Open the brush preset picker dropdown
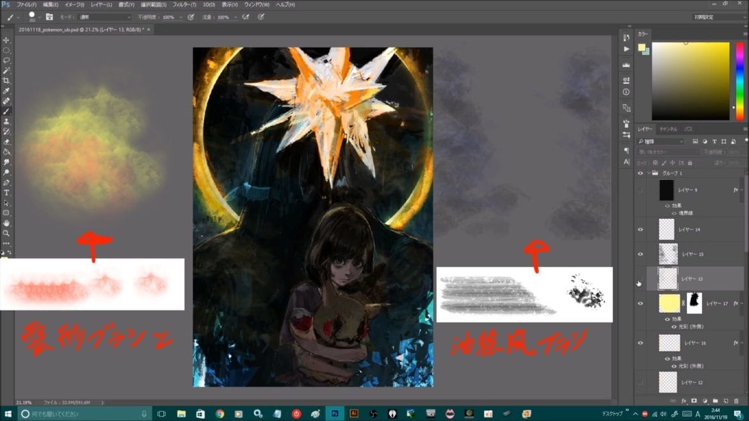Viewport: 749px width, 421px height. pos(40,17)
